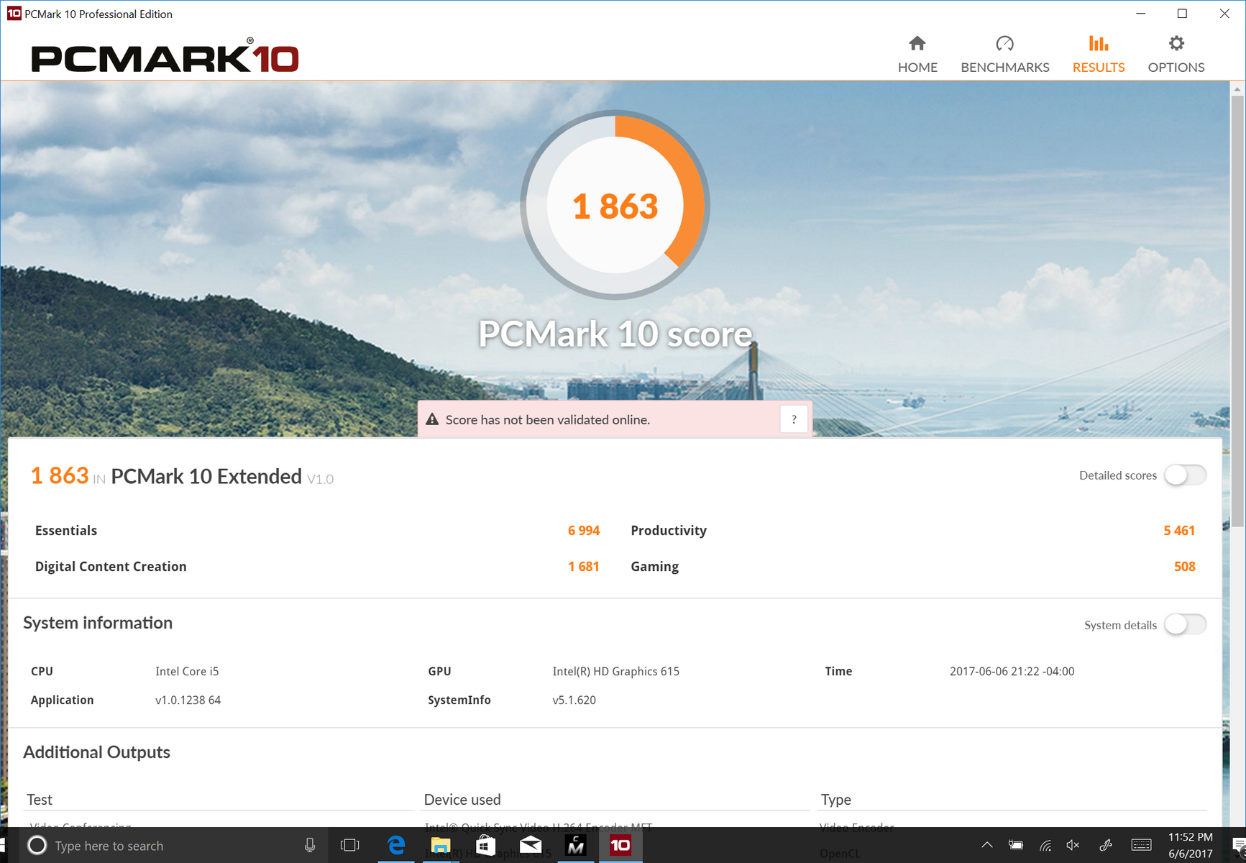
Task: Click the 'System information' heading
Action: 98,623
